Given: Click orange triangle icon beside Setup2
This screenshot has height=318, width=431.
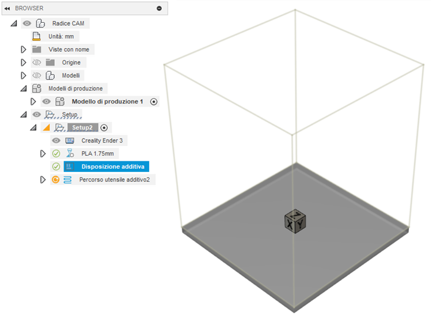Looking at the screenshot, I should pos(46,128).
